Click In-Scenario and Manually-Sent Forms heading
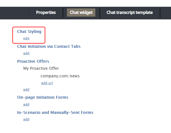 click(x=55, y=112)
